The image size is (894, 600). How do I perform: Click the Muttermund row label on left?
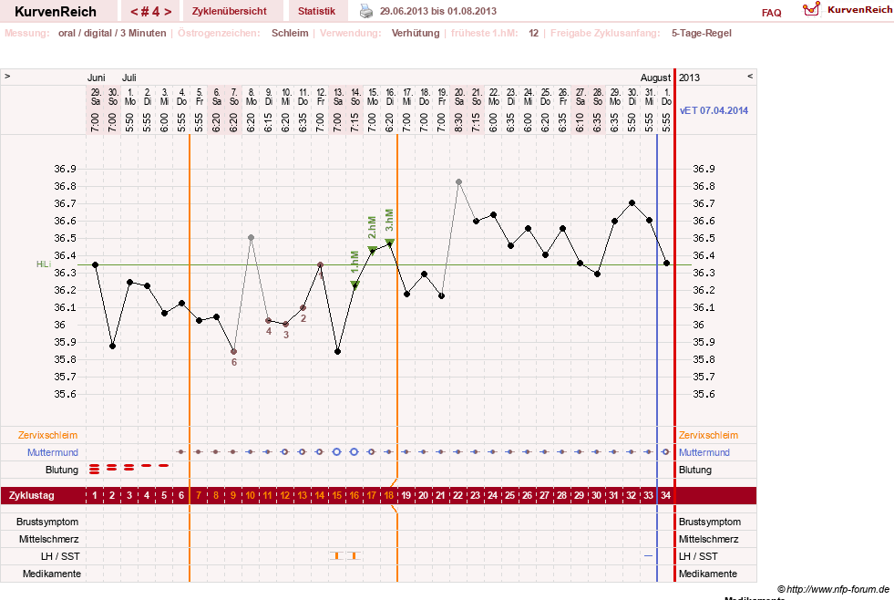53,452
